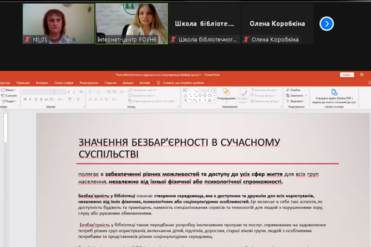371x247 pixels.
Task: Toggle Underline text formatting
Action: click(35, 99)
